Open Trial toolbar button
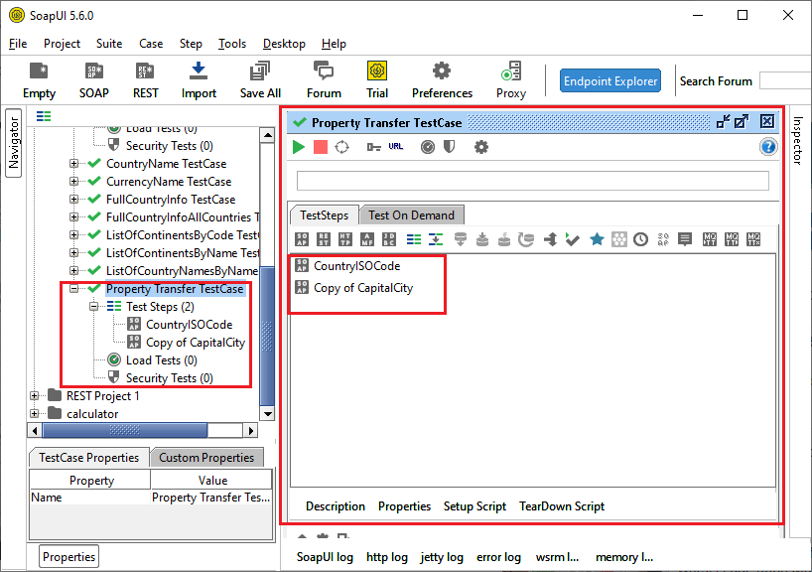The width and height of the screenshot is (812, 572). [x=377, y=80]
